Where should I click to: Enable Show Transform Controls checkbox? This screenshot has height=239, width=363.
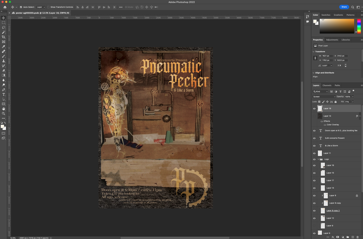pyautogui.click(x=48, y=7)
